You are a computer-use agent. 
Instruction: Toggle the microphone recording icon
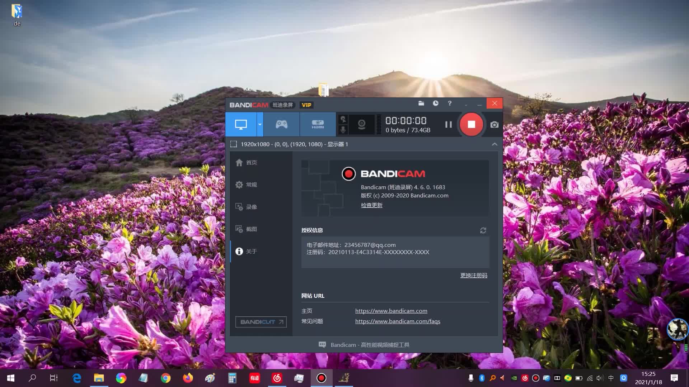[x=343, y=130]
